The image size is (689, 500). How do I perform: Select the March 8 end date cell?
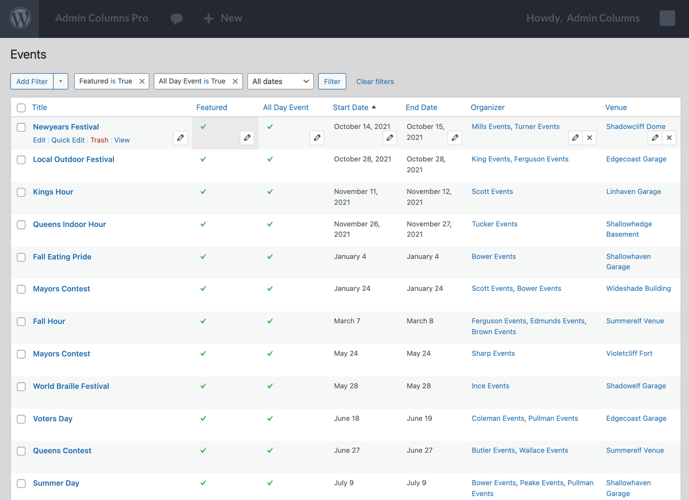(x=420, y=321)
